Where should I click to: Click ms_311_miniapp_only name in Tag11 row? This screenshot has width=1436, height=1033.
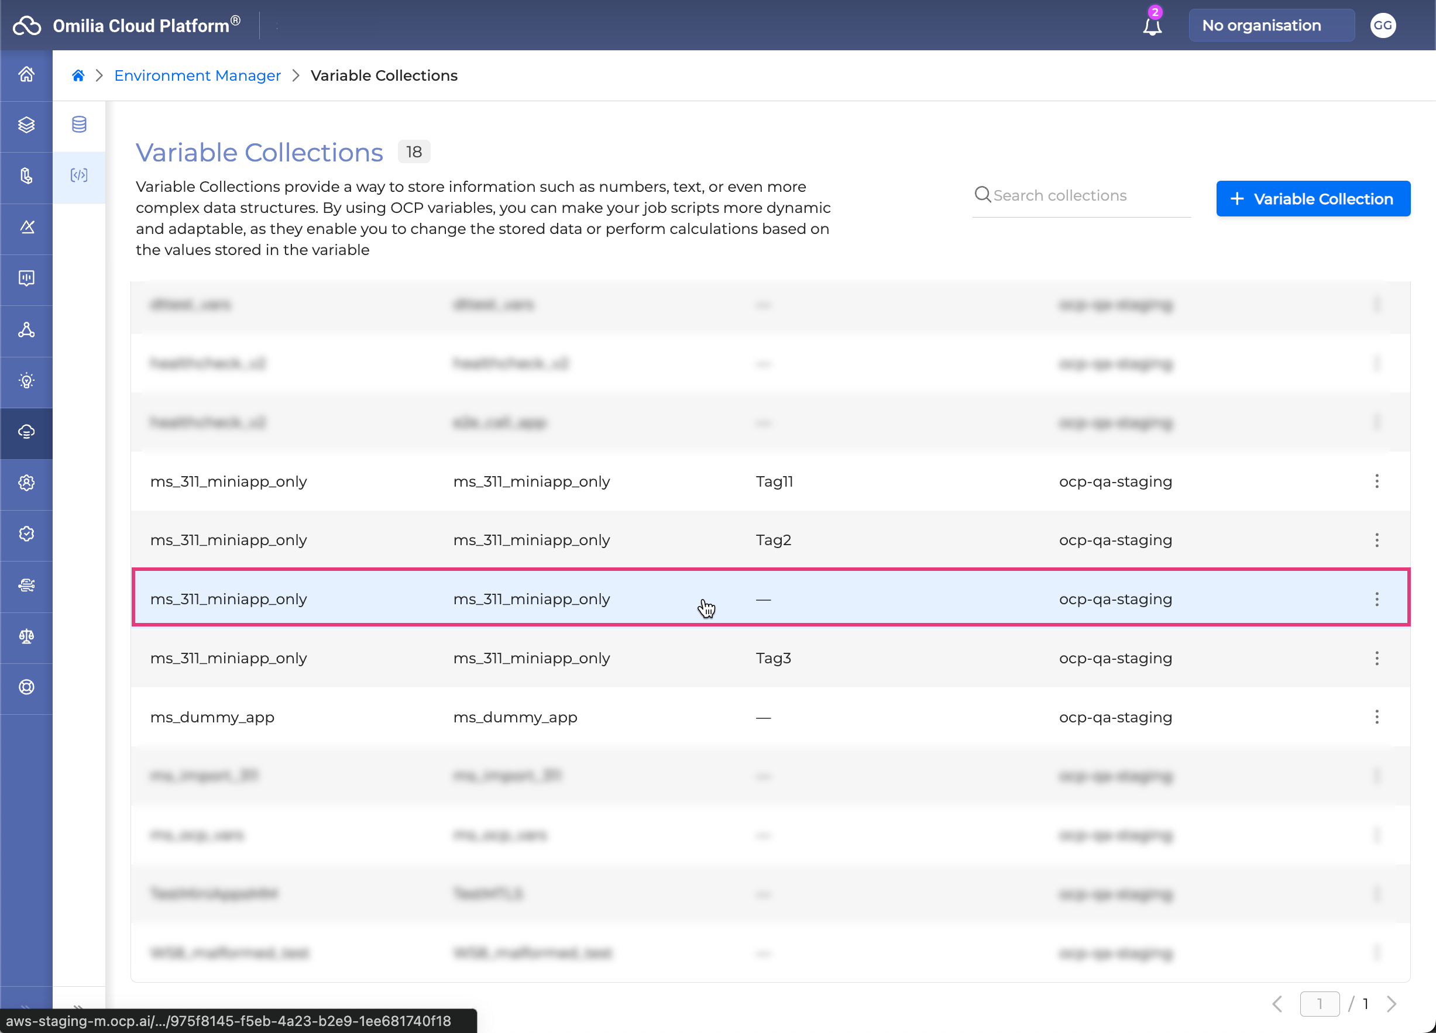point(229,481)
